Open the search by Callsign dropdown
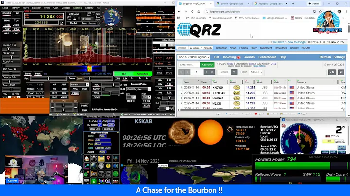This screenshot has height=196, width=350. 195,48
